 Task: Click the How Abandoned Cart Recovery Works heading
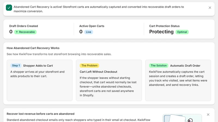click(x=33, y=48)
